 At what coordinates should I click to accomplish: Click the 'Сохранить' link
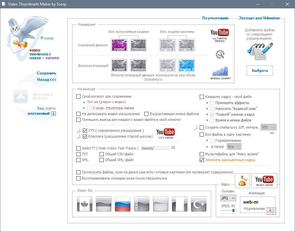pos(46,73)
